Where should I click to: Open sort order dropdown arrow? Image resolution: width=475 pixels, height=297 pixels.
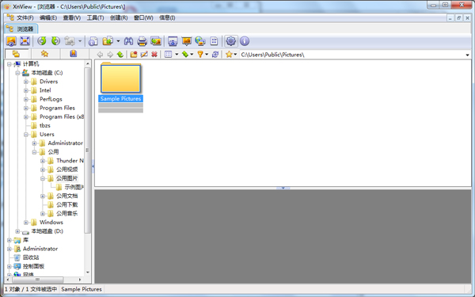pyautogui.click(x=192, y=55)
